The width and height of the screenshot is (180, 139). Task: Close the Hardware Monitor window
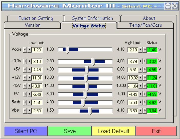(x=175, y=6)
